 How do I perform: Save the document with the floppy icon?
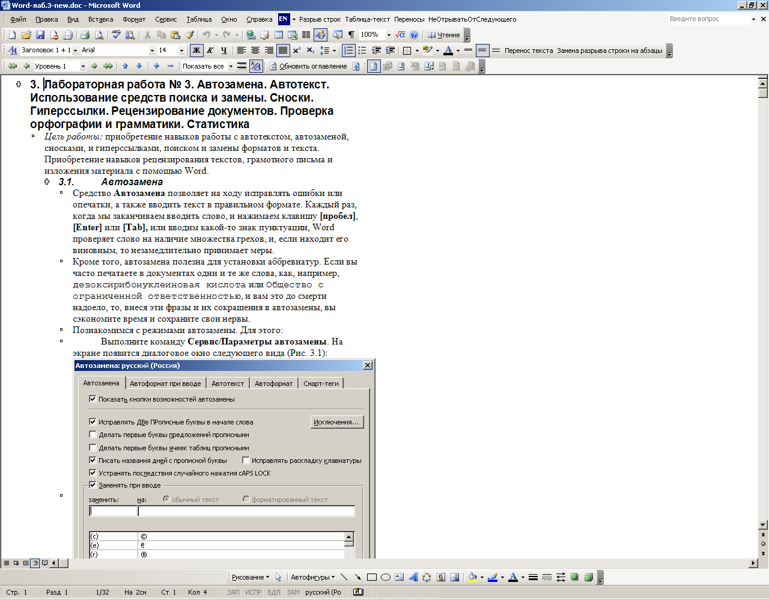40,35
